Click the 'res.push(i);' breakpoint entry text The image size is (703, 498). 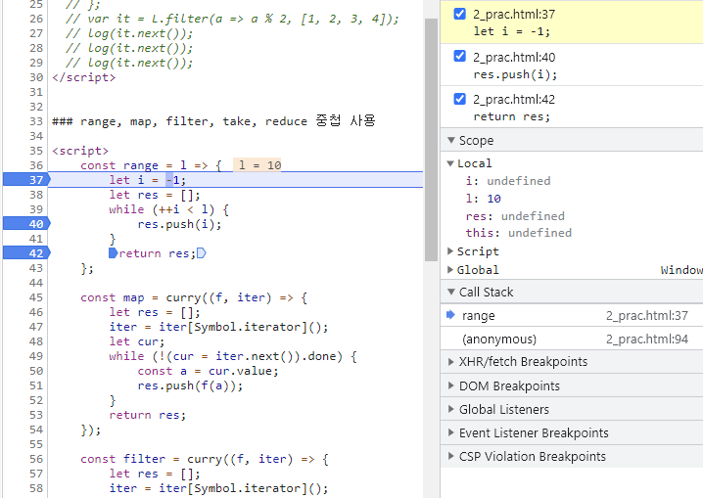(515, 74)
